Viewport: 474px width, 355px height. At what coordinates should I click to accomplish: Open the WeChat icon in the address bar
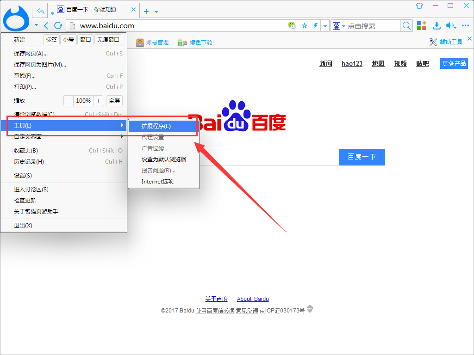pyautogui.click(x=292, y=26)
